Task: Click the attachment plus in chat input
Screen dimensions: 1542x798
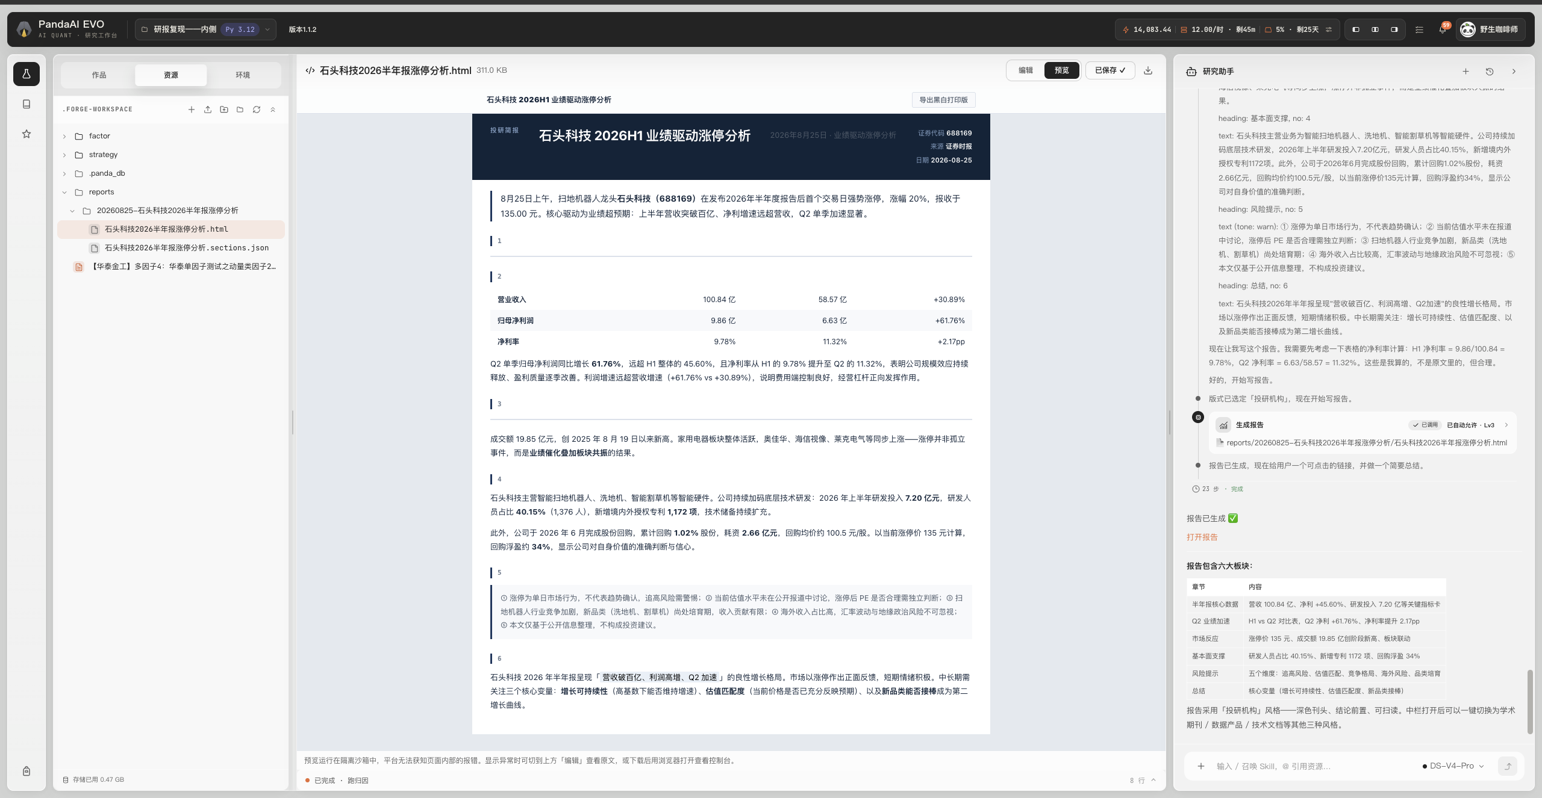Action: point(1201,766)
